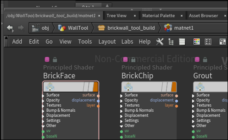The image size is (228, 140).
Task: Expand Surface group on Grout node
Action: coord(193,96)
